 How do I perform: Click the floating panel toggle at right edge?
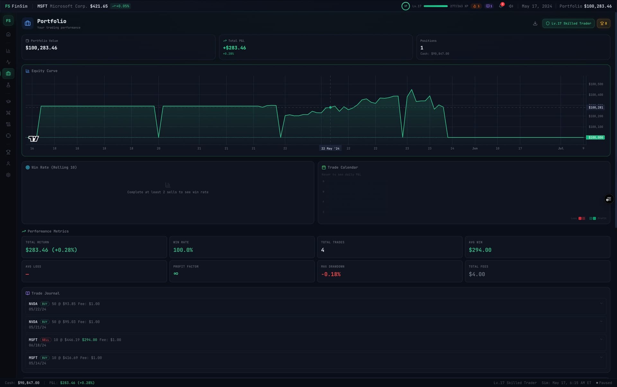tap(608, 199)
